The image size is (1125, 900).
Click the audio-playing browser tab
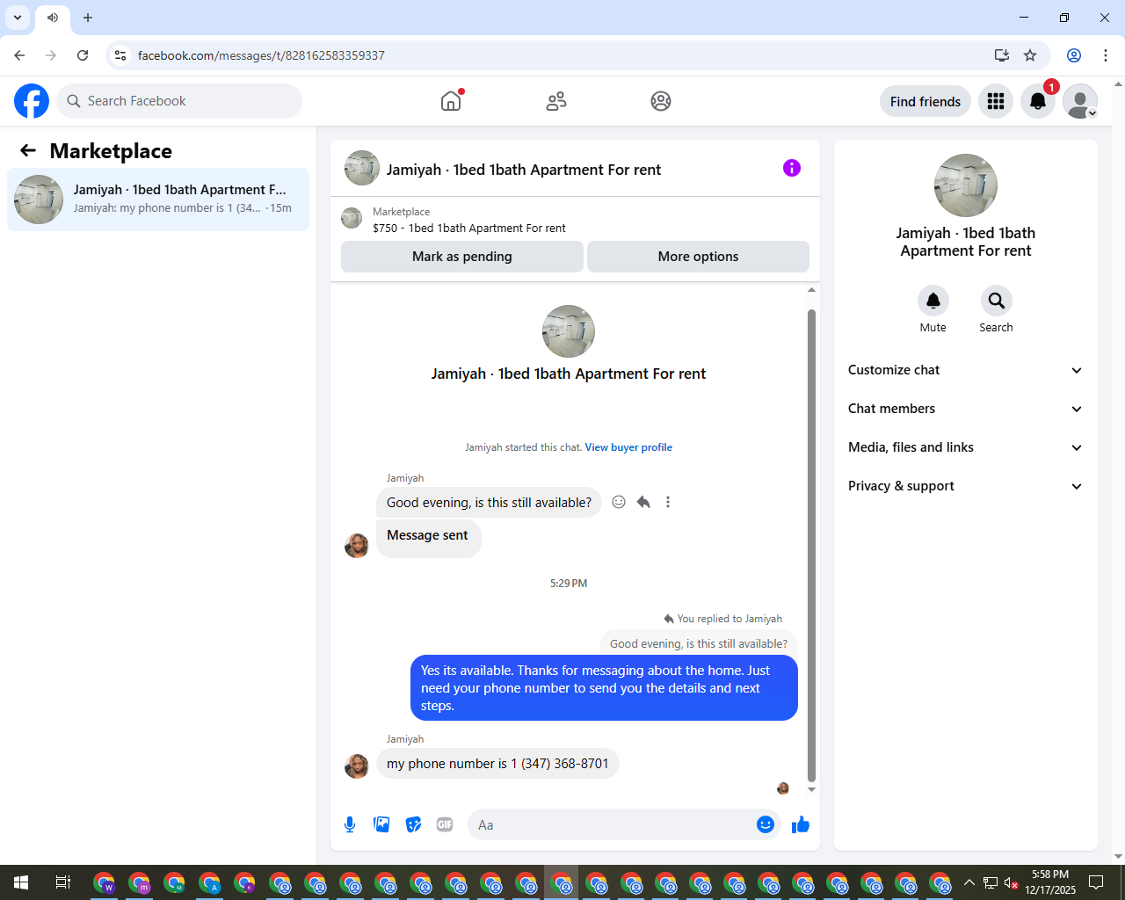[x=53, y=18]
